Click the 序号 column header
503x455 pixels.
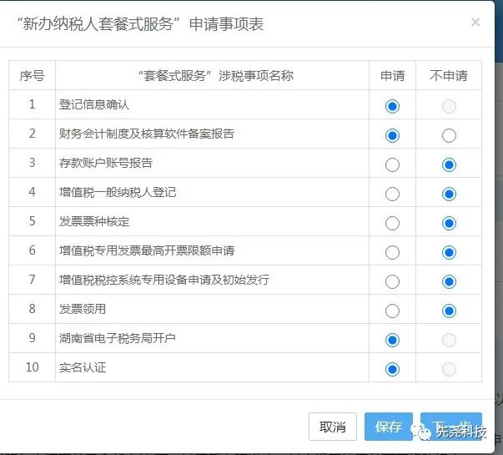tap(32, 76)
